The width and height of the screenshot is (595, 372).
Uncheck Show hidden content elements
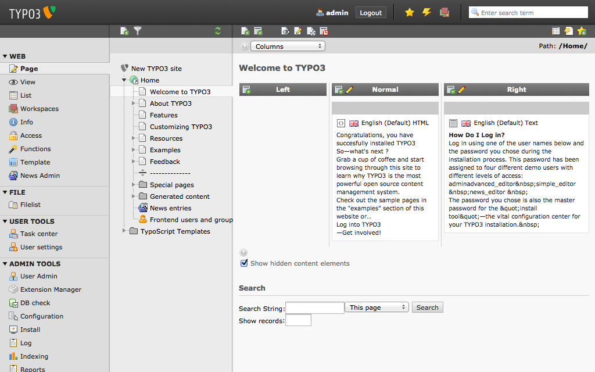[244, 263]
